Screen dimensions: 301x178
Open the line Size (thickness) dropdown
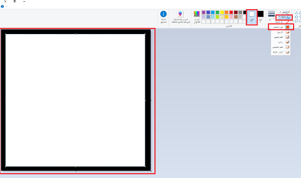click(271, 16)
